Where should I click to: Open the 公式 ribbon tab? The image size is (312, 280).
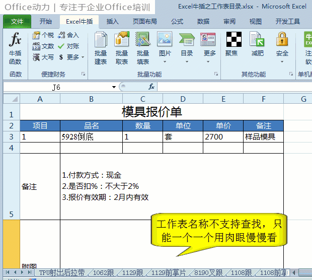(x=177, y=21)
